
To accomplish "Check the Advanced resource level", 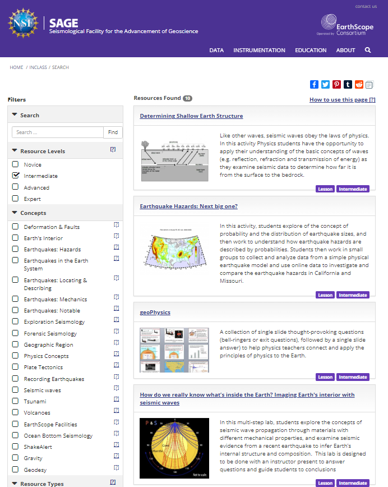I will pos(15,187).
